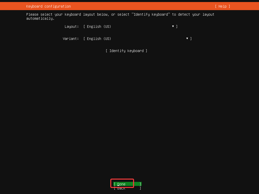Screen dimensions: 259x194
Task: Click the downward triangle beside Layout
Action: click(x=173, y=26)
